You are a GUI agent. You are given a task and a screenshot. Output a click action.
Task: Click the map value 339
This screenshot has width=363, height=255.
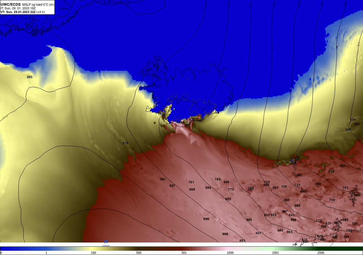[331, 172]
